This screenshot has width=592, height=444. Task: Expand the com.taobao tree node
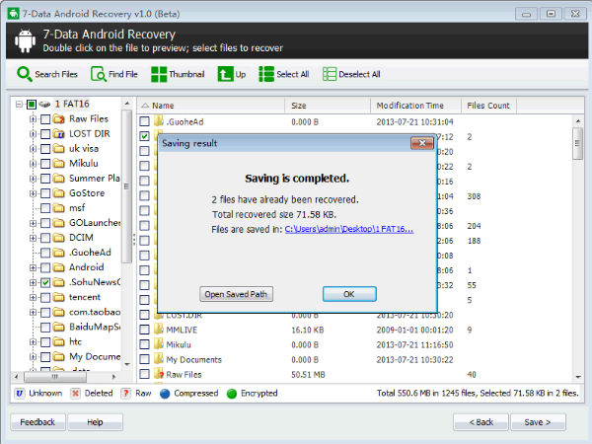(x=33, y=312)
